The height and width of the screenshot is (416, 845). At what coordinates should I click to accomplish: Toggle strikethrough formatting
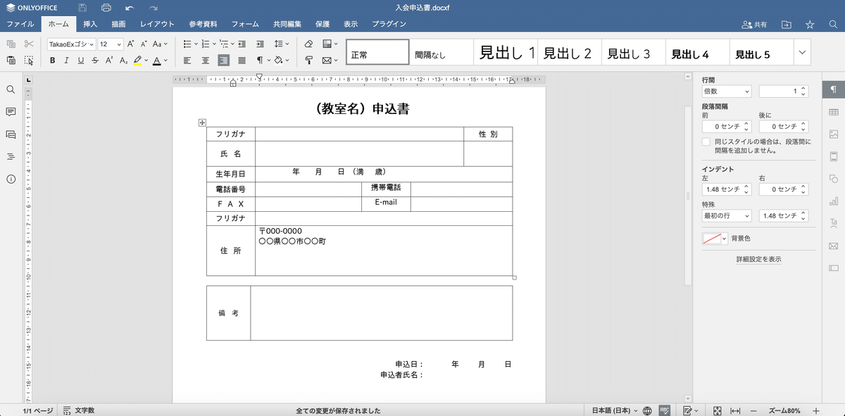tap(95, 61)
